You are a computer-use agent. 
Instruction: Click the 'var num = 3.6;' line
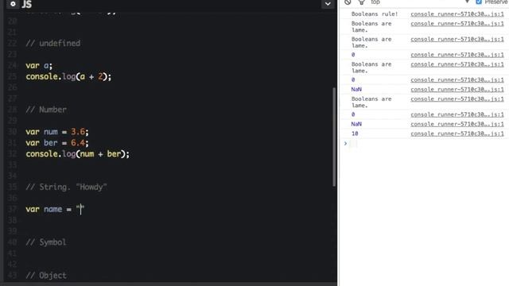57,132
